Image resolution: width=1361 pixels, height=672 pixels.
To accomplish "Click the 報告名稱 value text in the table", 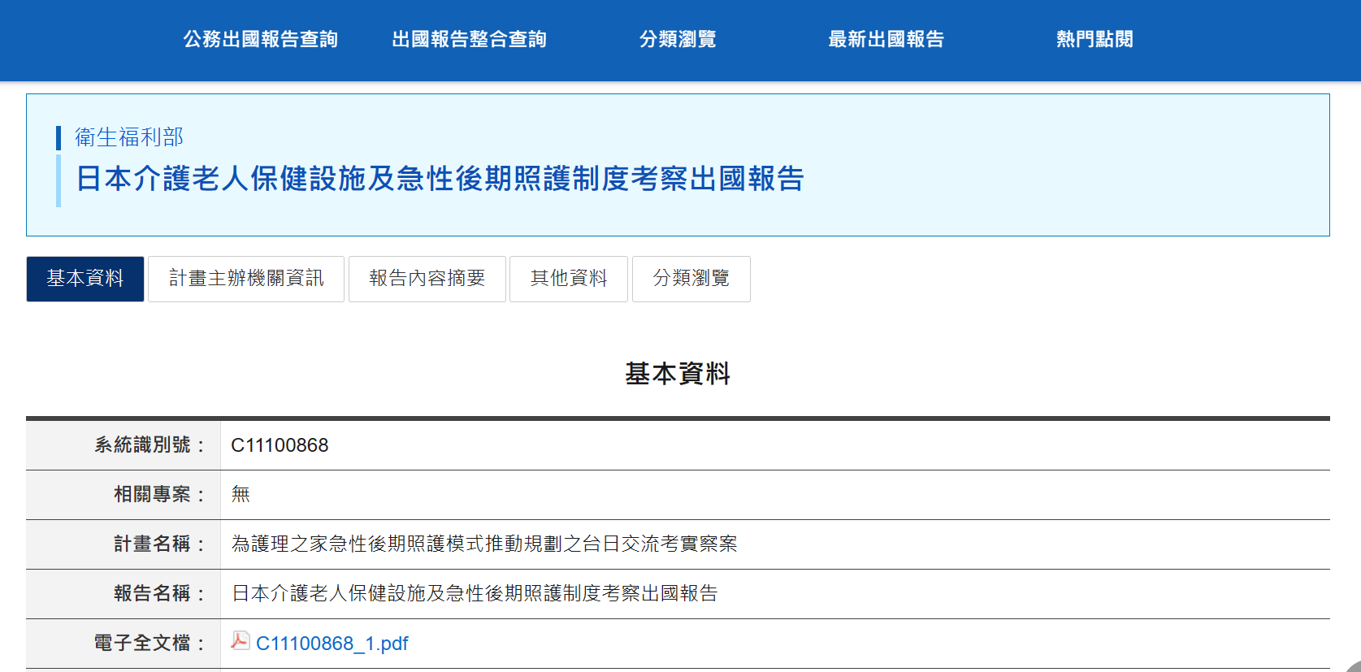I will 475,594.
